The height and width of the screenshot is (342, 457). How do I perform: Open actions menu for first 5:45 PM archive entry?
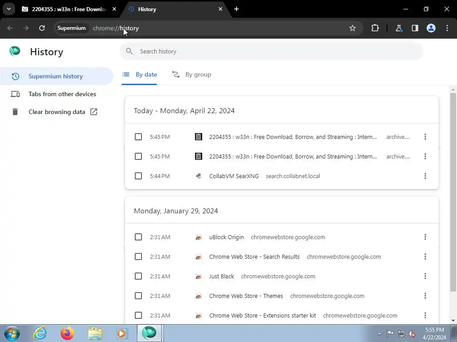tap(425, 137)
